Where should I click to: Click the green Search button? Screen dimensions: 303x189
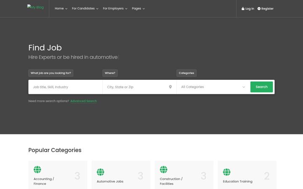tap(261, 87)
